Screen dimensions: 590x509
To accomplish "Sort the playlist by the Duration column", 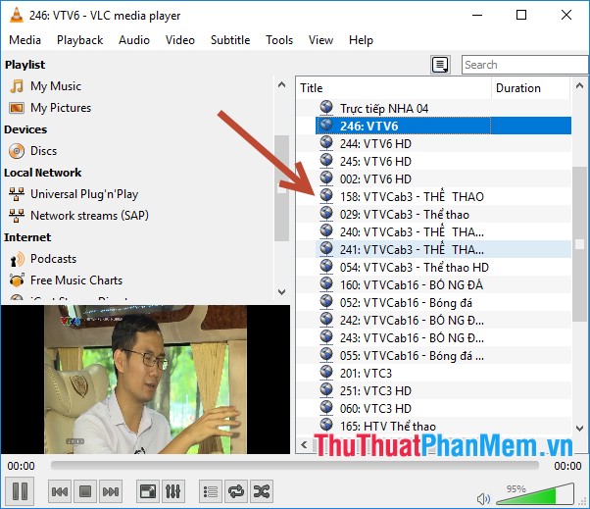I will click(530, 88).
